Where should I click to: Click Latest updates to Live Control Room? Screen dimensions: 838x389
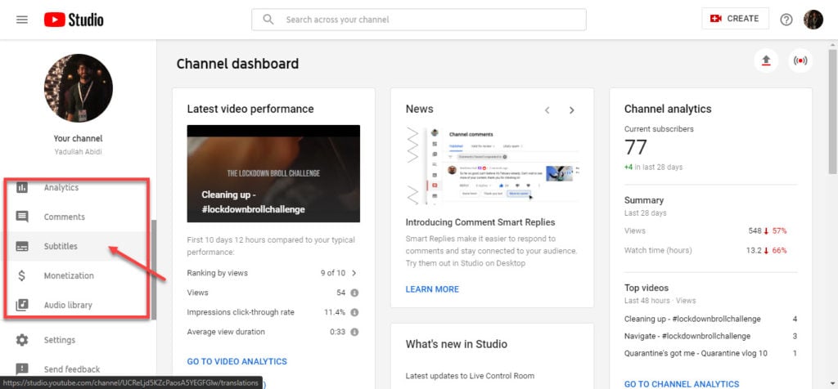click(470, 376)
